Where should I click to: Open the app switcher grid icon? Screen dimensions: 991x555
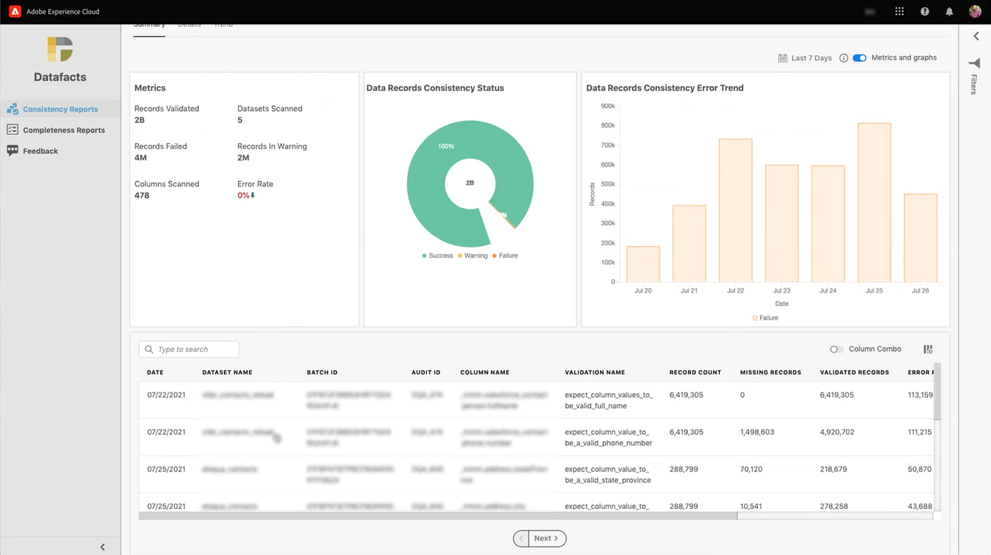coord(900,11)
